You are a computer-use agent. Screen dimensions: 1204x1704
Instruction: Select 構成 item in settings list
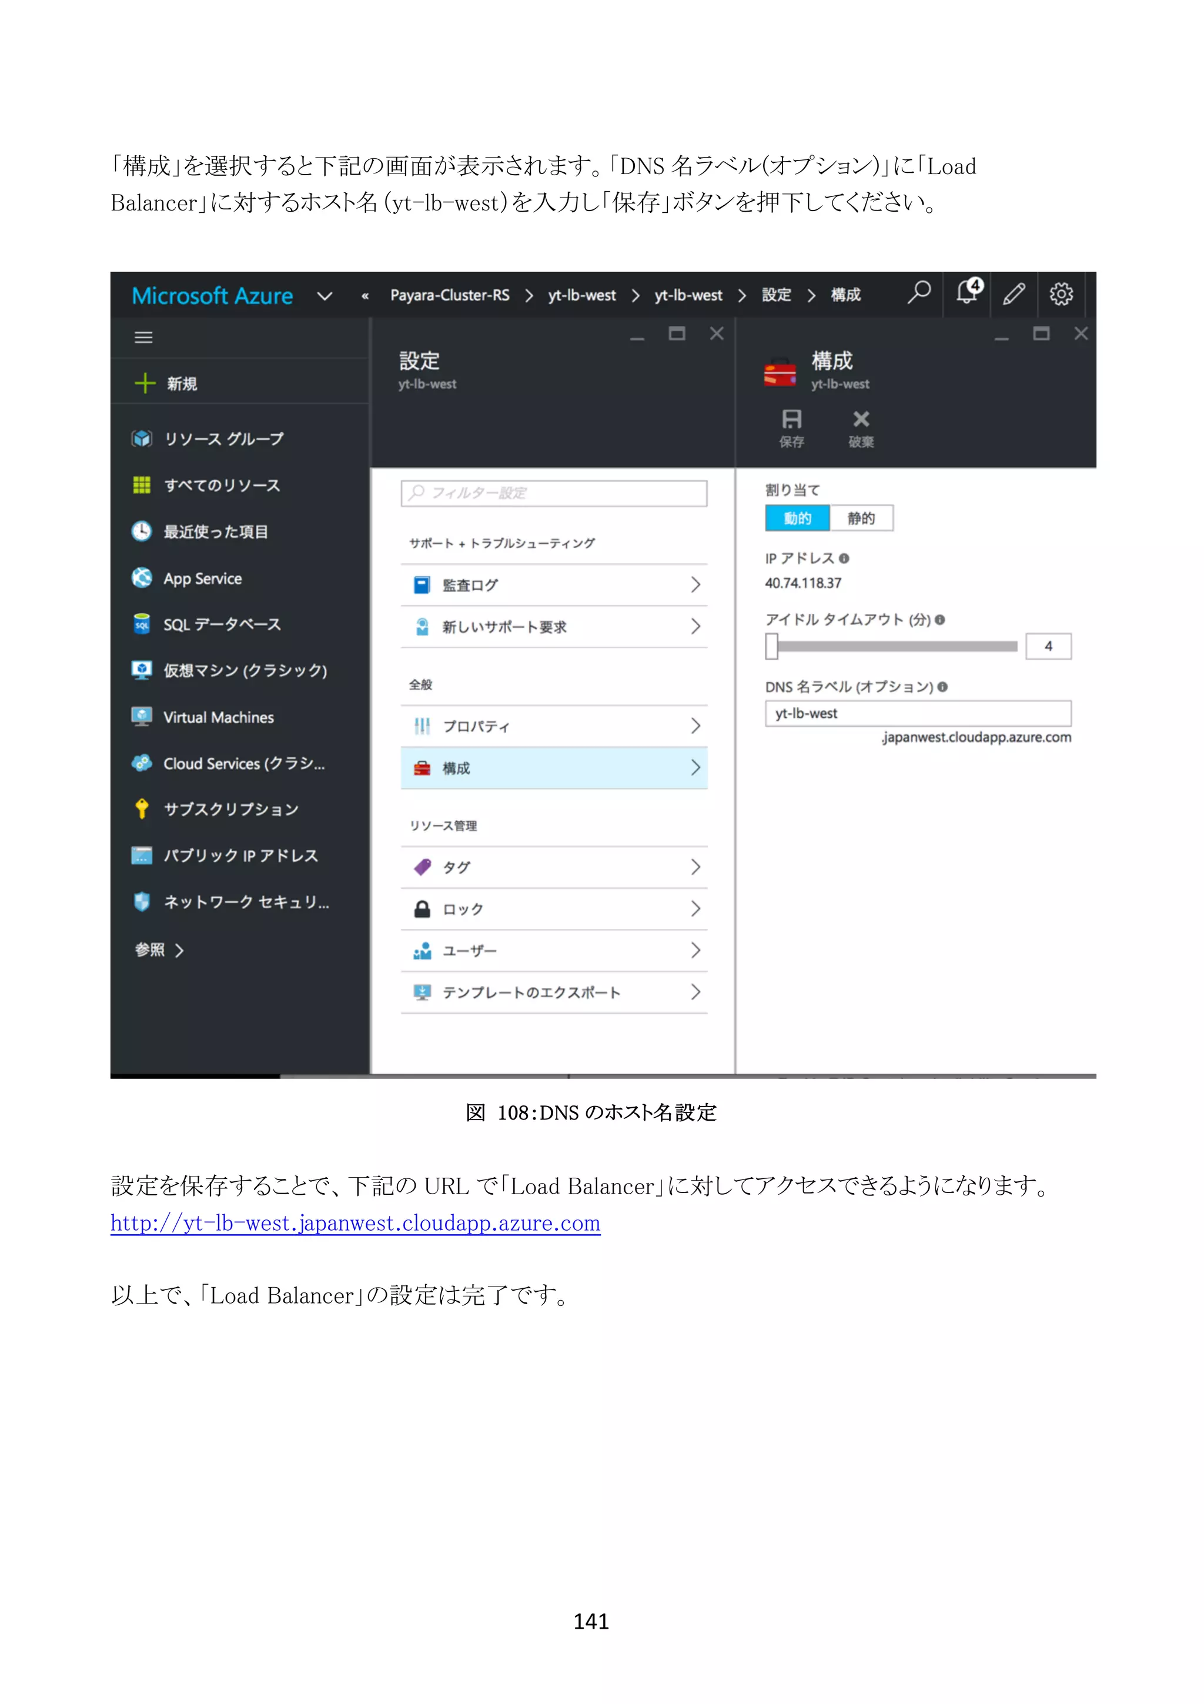point(554,768)
